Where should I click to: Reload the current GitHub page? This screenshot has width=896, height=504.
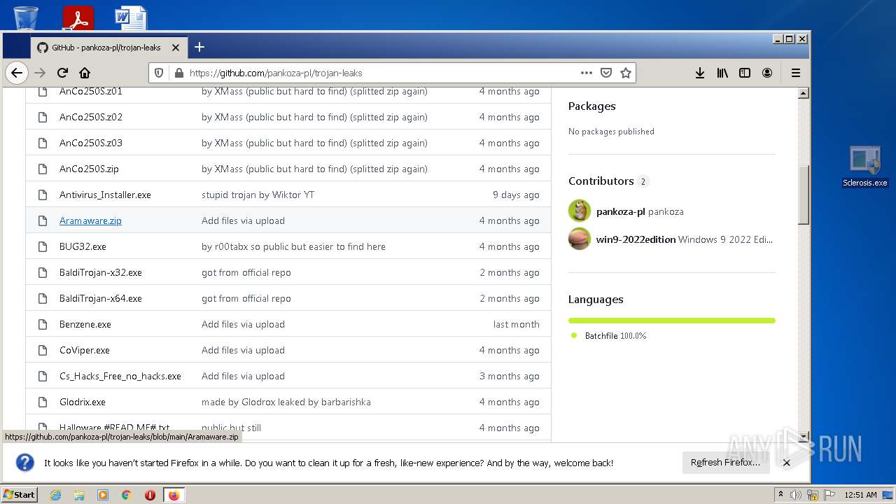(62, 73)
